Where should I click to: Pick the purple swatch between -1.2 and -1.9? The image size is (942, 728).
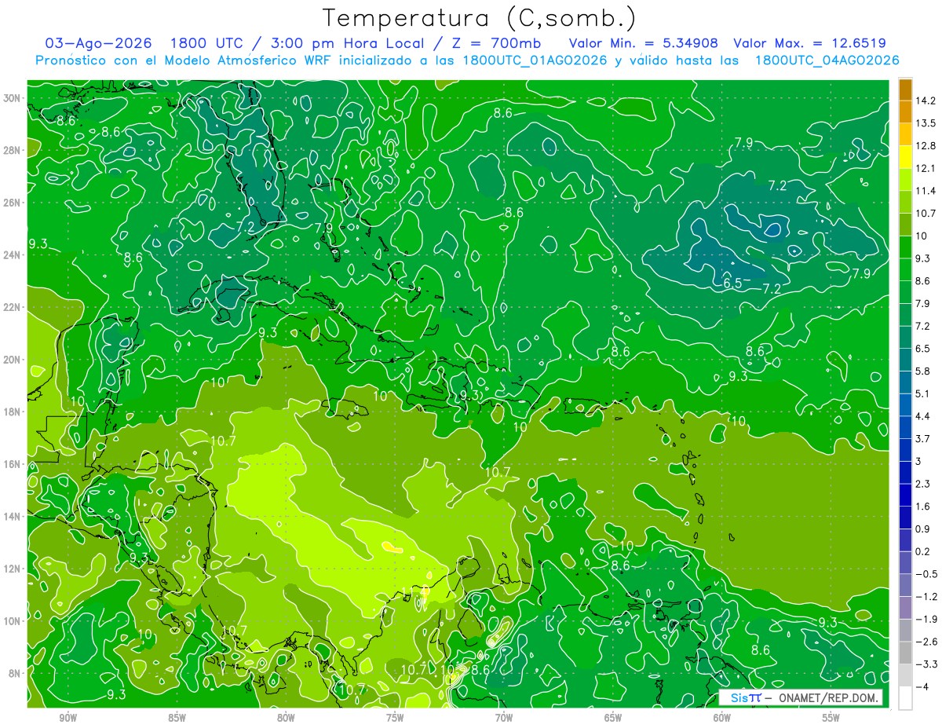(905, 608)
